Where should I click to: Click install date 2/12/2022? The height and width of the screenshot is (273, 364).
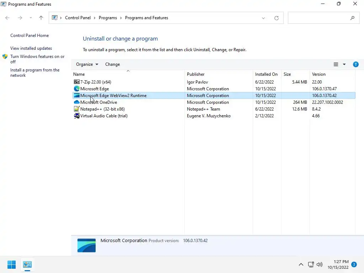tap(264, 116)
